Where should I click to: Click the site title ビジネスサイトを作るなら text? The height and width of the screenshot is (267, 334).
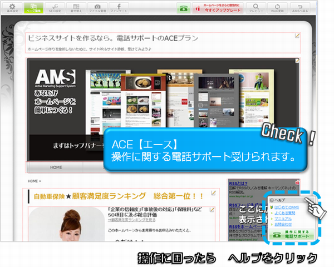point(113,38)
